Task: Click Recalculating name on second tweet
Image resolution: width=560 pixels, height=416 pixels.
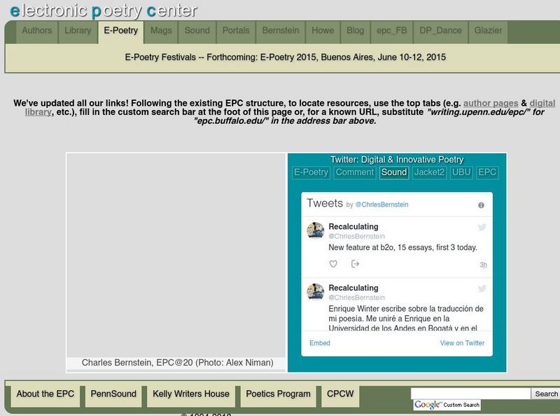Action: 353,288
